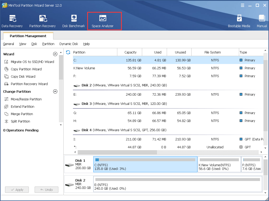This screenshot has height=201, width=269.
Task: Open the View menu
Action: 23,44
